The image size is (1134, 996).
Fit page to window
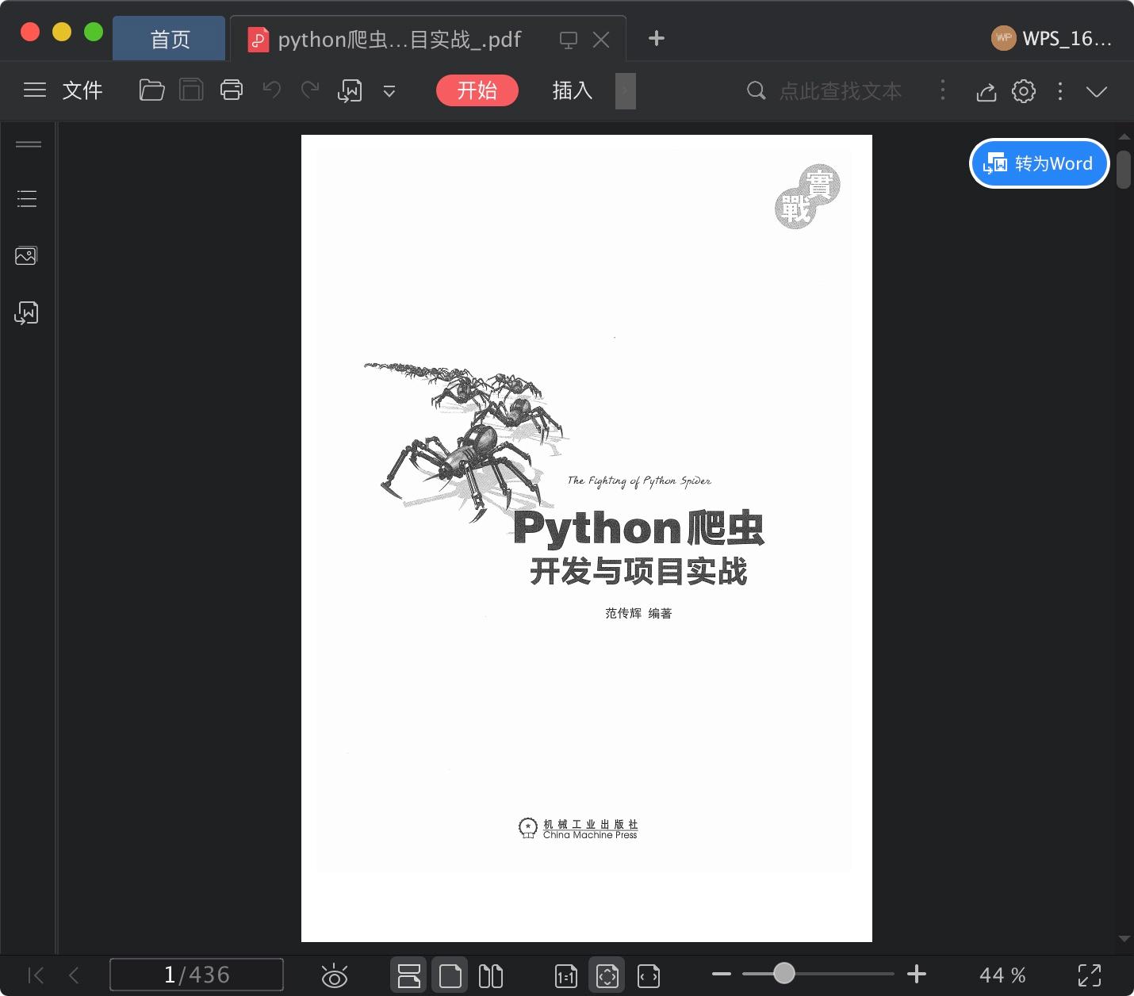(x=607, y=975)
